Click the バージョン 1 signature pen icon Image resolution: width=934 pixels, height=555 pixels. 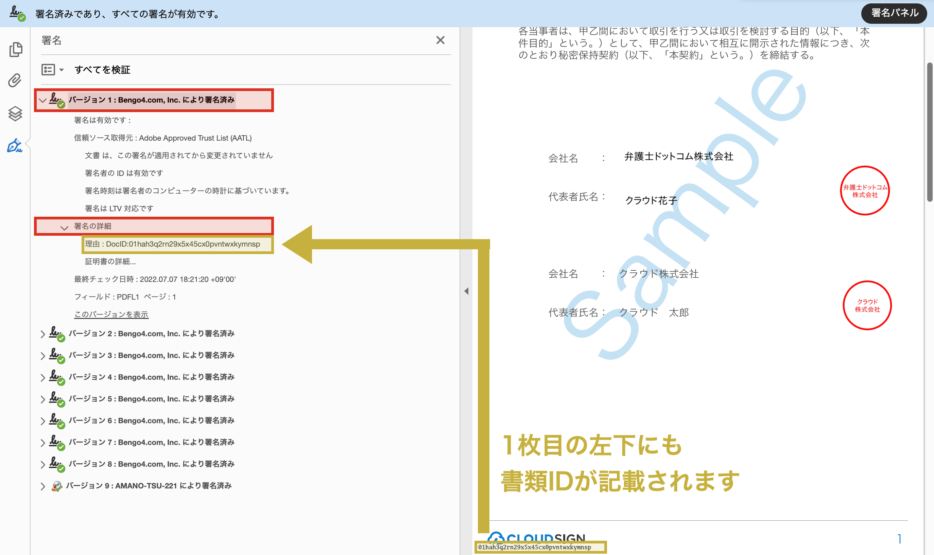click(57, 100)
